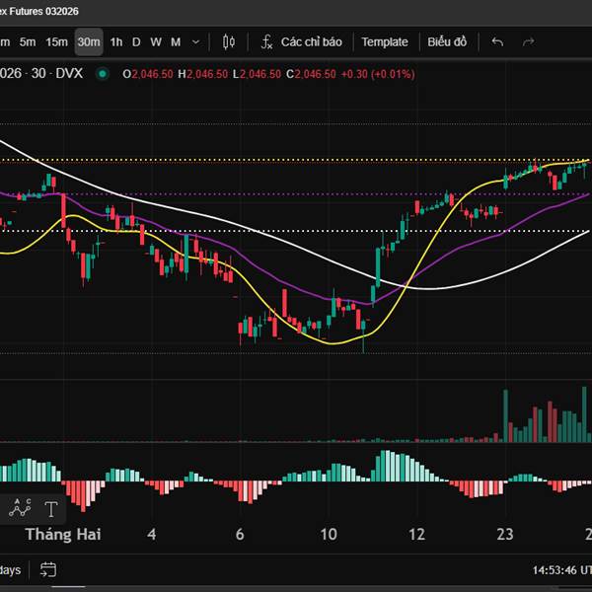Open the Template dropdown
Image resolution: width=592 pixels, height=592 pixels.
click(x=384, y=41)
